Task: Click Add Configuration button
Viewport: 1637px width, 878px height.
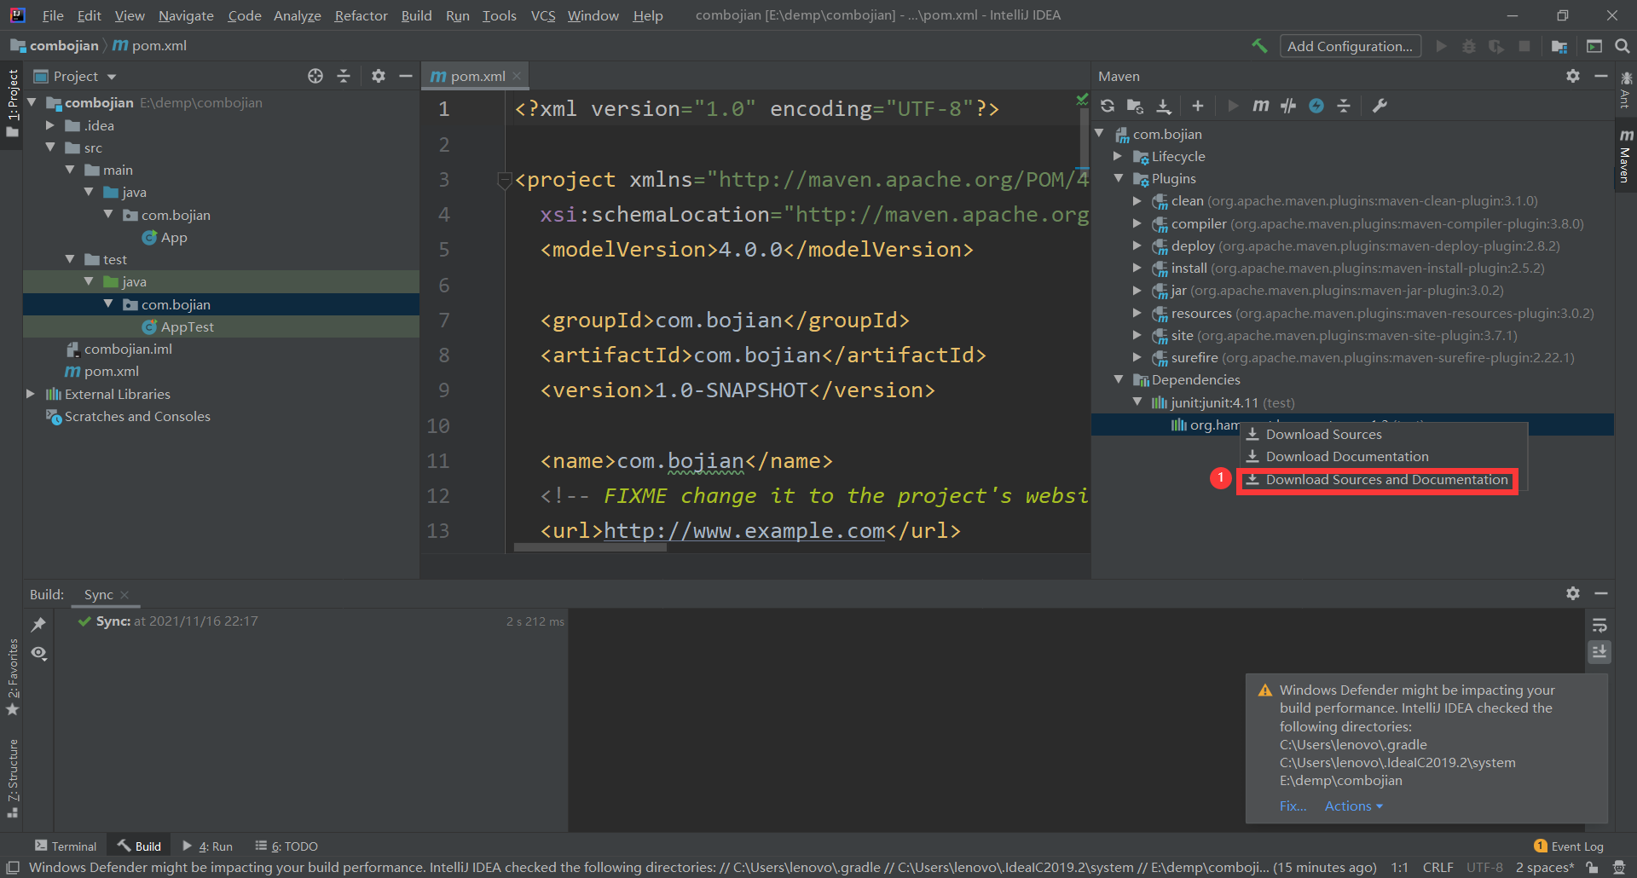Action: (1350, 46)
